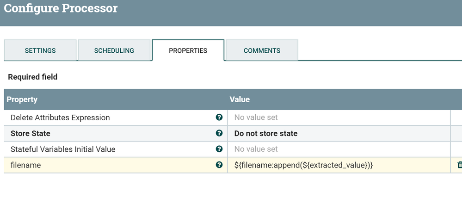Viewport: 462px width, 198px height.
Task: Click the Value column header
Action: [240, 99]
